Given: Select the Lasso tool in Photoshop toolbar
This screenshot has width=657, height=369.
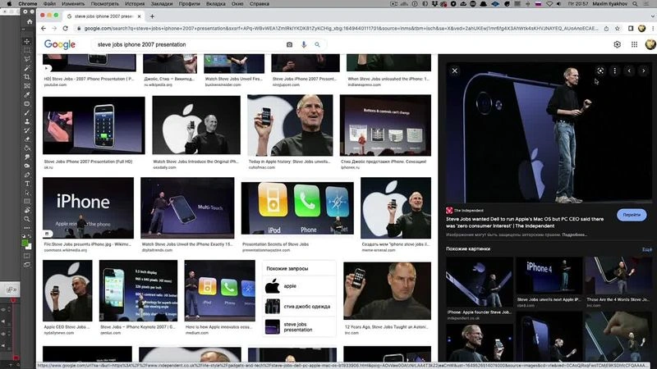Looking at the screenshot, I should 27,59.
